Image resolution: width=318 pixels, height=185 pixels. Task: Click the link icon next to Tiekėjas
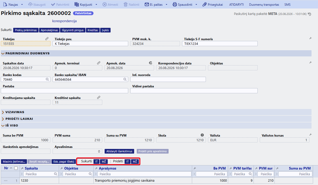click(47, 39)
